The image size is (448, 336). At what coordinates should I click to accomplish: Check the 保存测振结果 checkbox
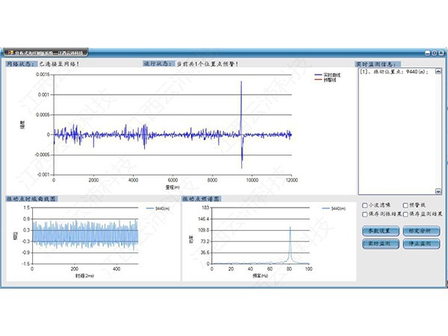pyautogui.click(x=364, y=214)
